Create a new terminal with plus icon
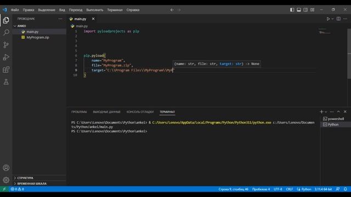This screenshot has height=197, width=351. tap(321, 112)
